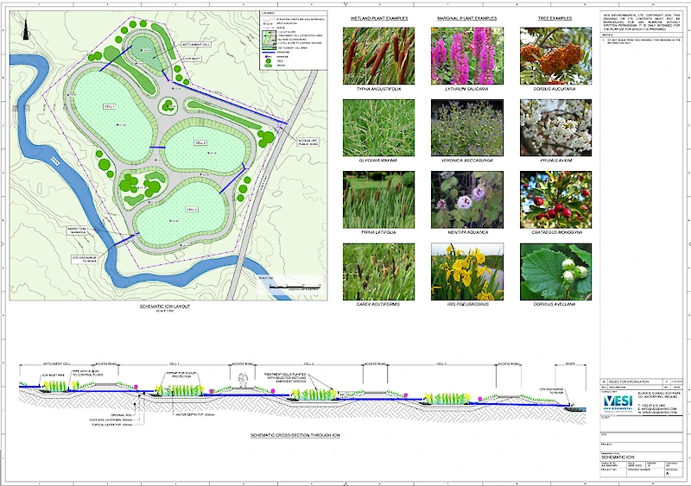Screen dimensions: 691x486
Task: Click the hedge symbol in the legend
Action: tap(268, 66)
